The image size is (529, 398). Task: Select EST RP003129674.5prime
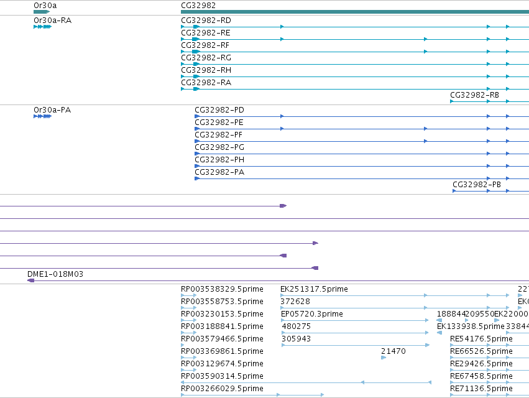click(222, 364)
